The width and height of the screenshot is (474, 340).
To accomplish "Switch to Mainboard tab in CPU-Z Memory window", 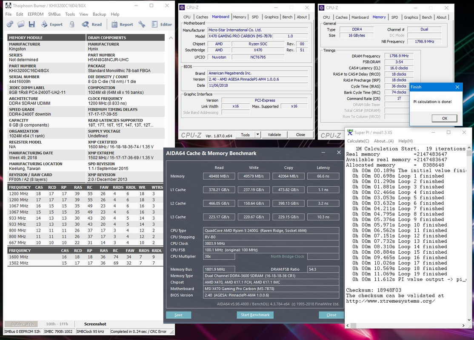I will tap(360, 17).
